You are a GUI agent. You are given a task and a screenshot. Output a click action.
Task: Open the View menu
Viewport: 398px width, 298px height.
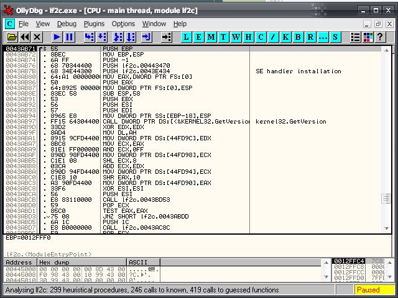(x=43, y=24)
